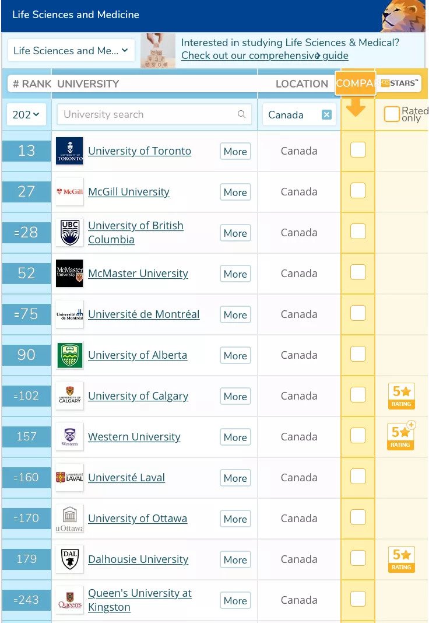Tick compare checkbox for University of Calgary
This screenshot has width=429, height=623.
click(358, 395)
